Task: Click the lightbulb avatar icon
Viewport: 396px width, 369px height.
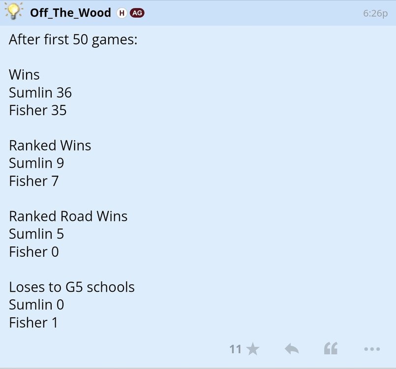Action: pos(14,13)
